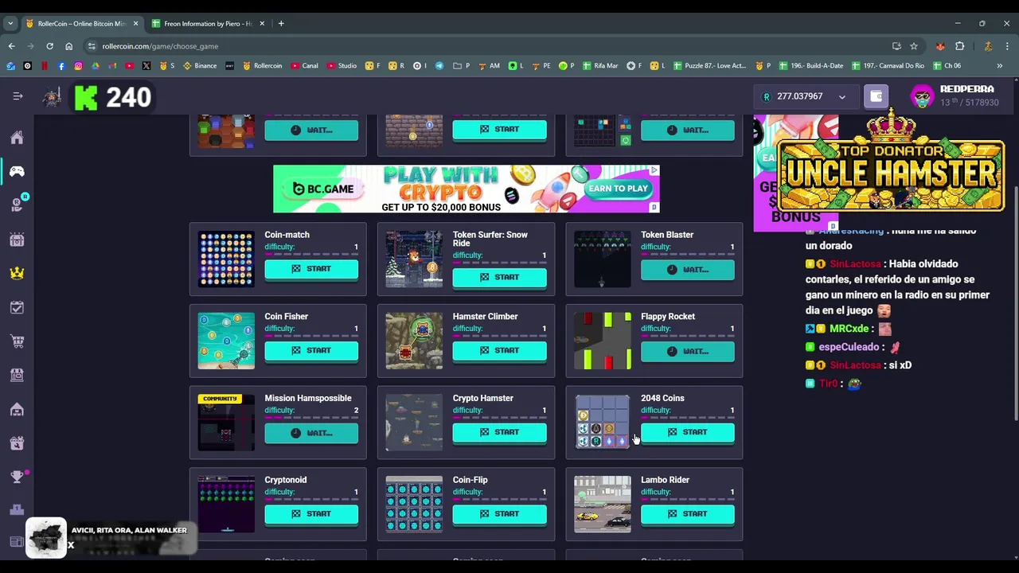
Task: Start the Coin Fisher game
Action: (x=311, y=350)
